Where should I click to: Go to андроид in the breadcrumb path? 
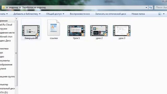pyautogui.click(x=14, y=8)
